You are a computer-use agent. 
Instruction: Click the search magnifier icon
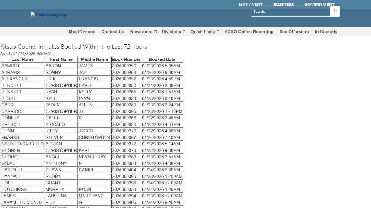335,11
